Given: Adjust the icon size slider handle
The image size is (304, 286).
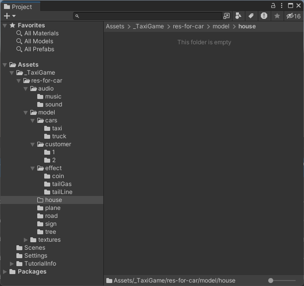Looking at the screenshot, I should [x=271, y=281].
